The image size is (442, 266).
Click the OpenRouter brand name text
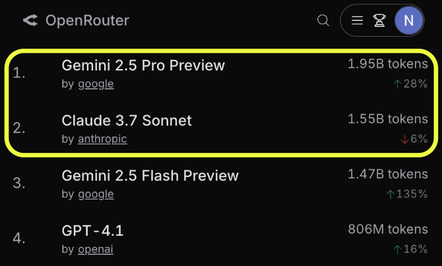[x=87, y=20]
